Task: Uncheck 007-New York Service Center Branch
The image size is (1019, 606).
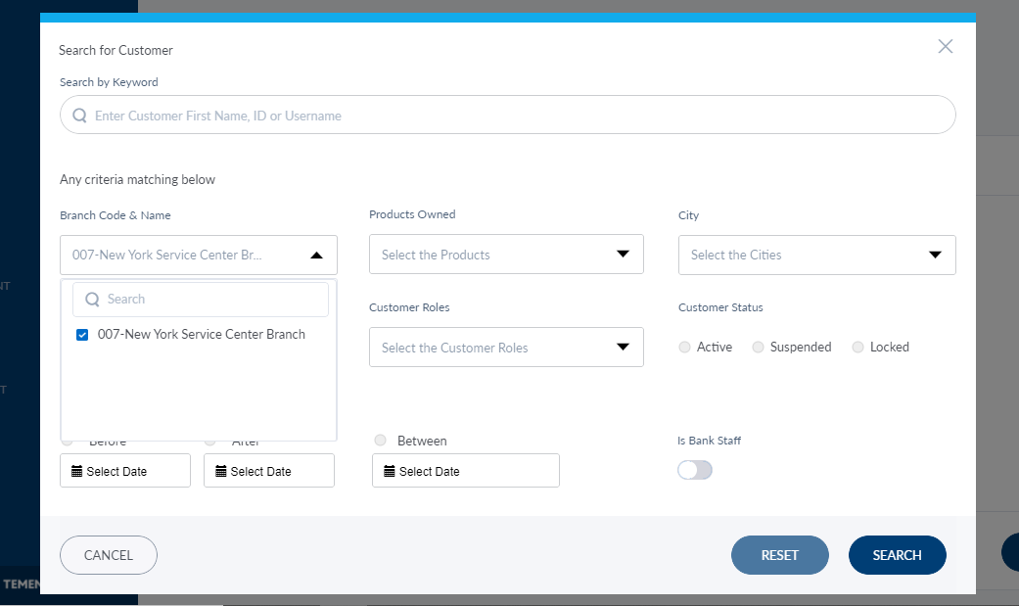Action: [82, 335]
